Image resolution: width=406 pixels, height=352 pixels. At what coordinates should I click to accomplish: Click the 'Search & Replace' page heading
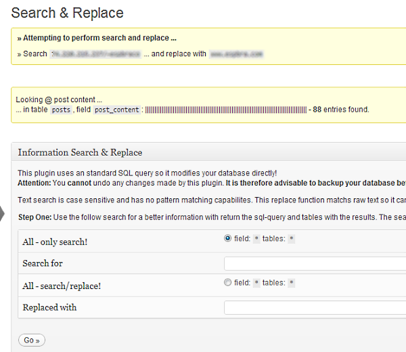pyautogui.click(x=67, y=13)
